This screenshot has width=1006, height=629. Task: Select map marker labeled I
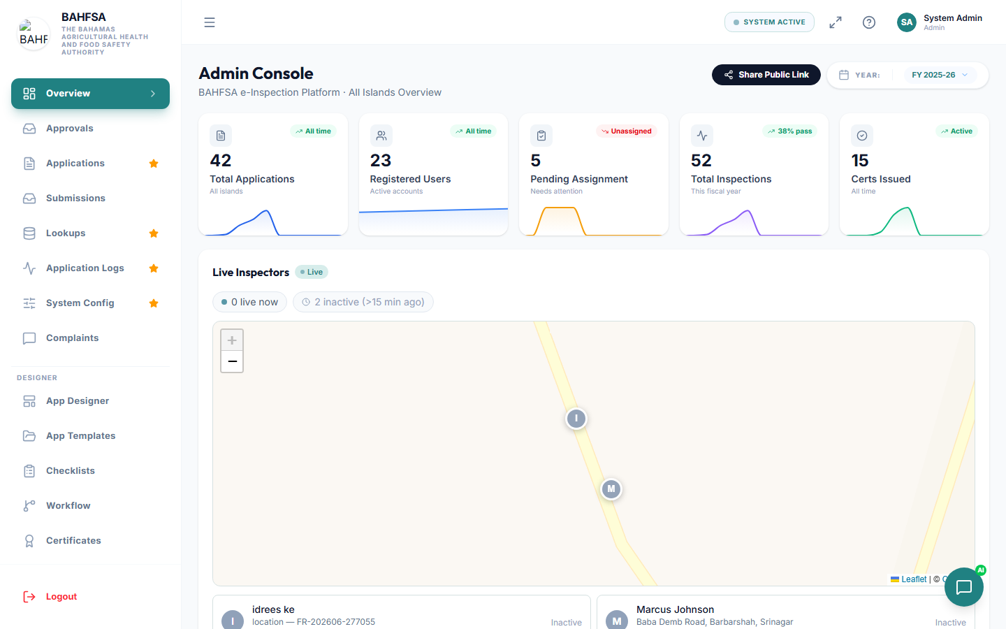[x=576, y=419]
